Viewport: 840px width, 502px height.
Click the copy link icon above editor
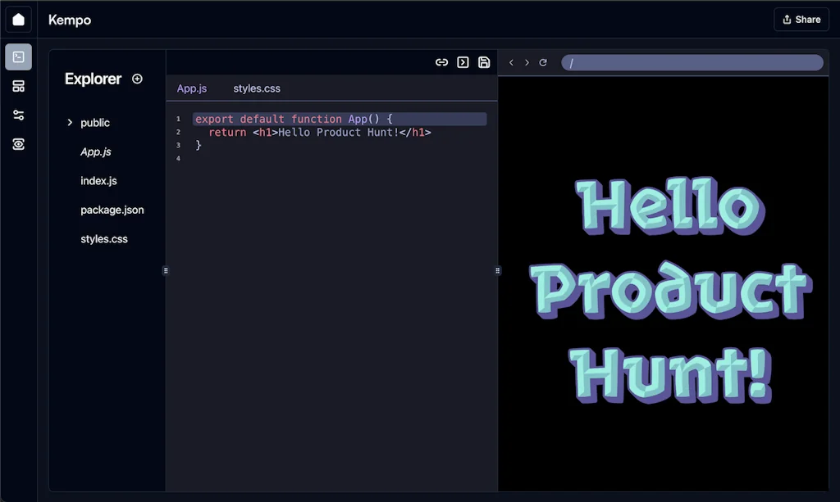[x=441, y=62]
